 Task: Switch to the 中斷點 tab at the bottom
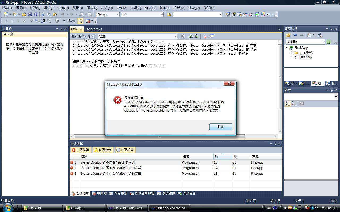pos(99,193)
